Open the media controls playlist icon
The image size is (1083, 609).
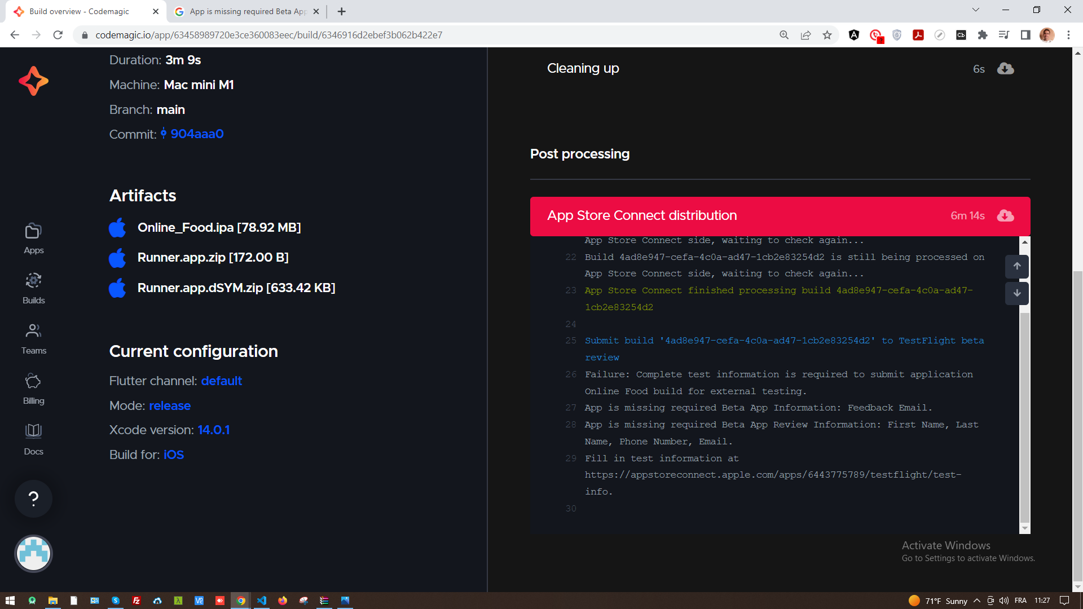pyautogui.click(x=1004, y=35)
